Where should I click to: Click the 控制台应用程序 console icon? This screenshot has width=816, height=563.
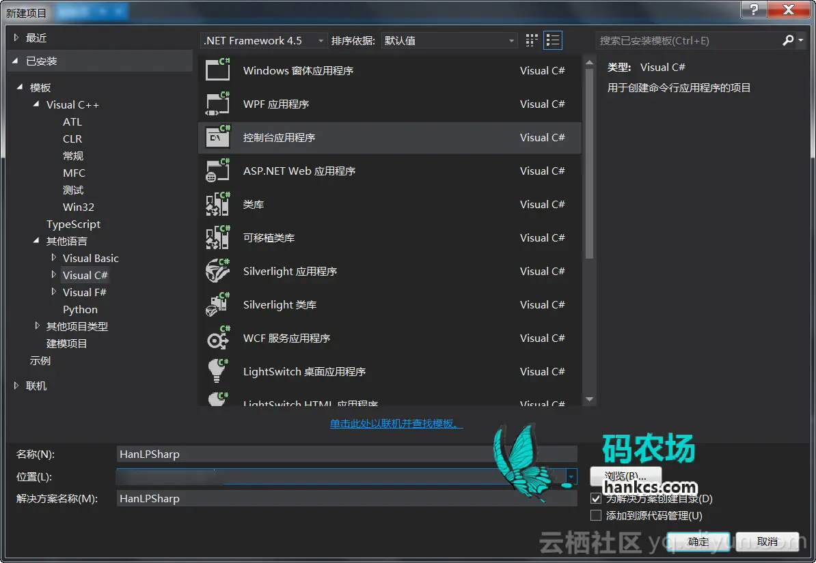pos(217,136)
